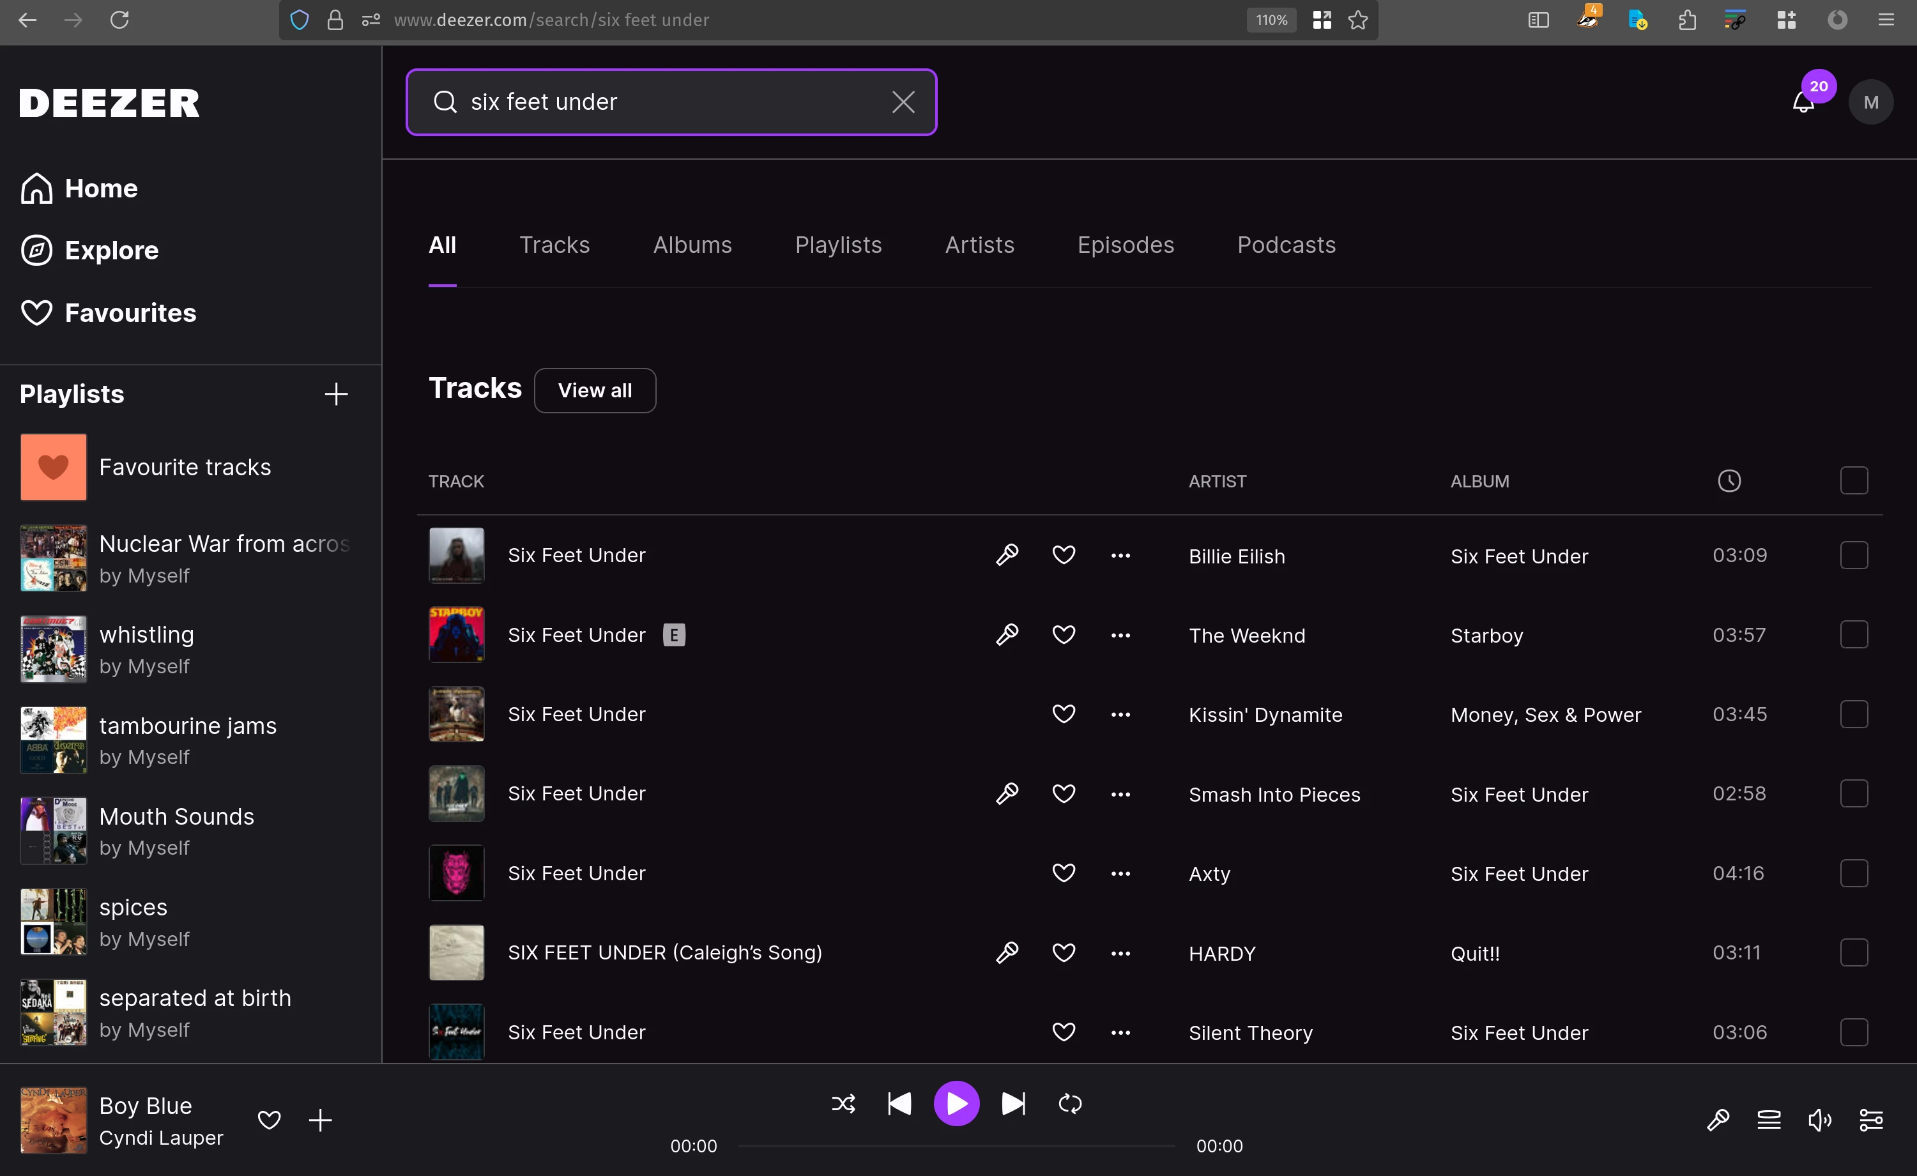This screenshot has width=1917, height=1176.
Task: Click the View all tracks button
Action: pos(595,390)
